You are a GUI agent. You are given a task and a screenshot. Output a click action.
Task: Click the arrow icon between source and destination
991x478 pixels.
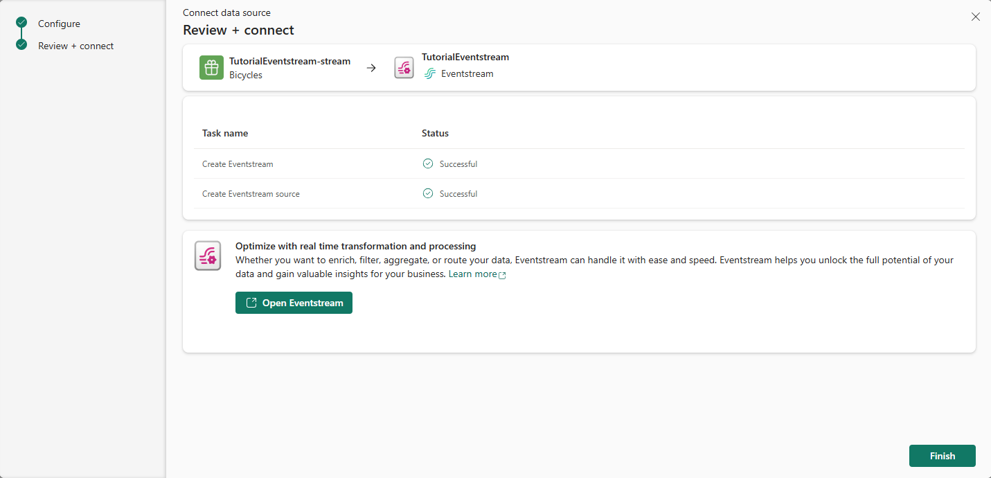coord(371,67)
